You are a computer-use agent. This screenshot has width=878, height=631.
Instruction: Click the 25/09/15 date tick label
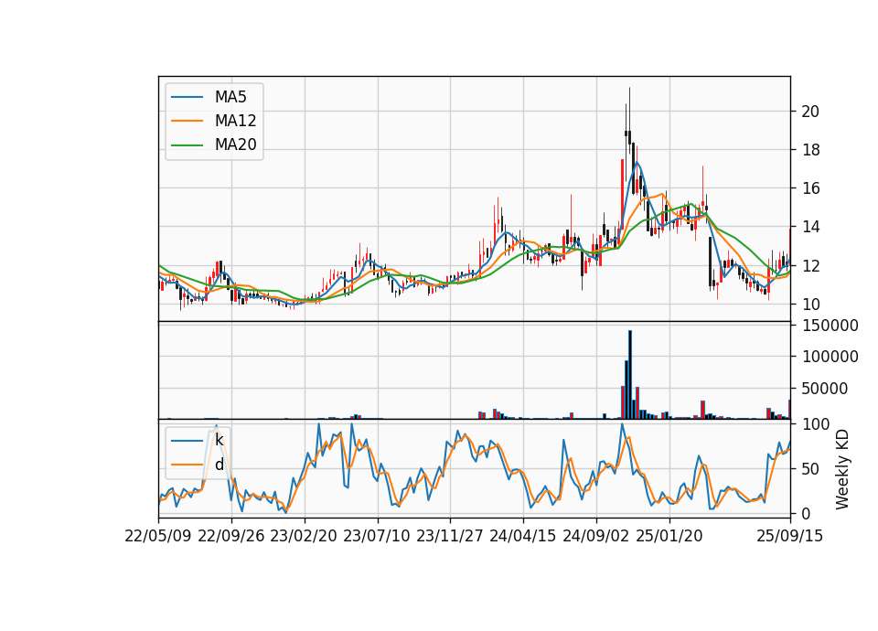tap(790, 536)
